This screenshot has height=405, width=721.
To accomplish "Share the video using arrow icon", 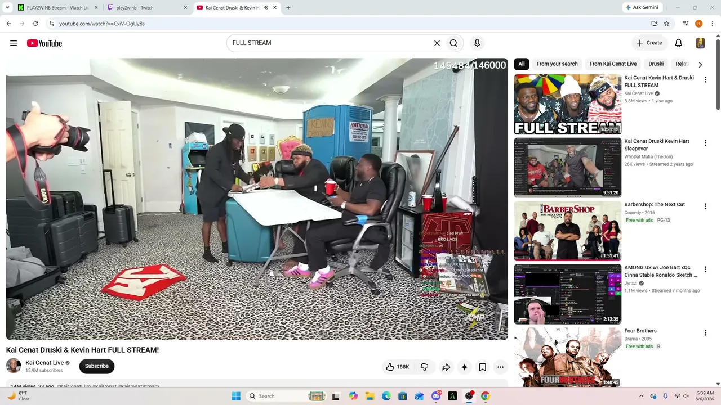I will point(446,367).
